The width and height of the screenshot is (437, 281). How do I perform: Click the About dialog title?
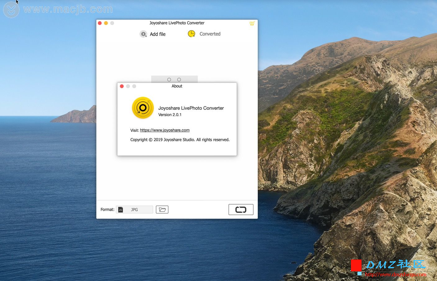click(x=177, y=86)
